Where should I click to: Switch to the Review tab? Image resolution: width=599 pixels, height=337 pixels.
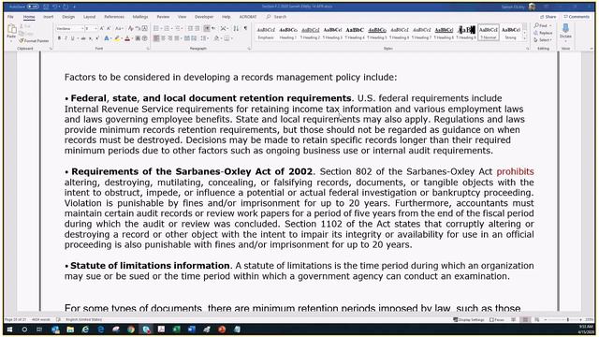pos(163,17)
